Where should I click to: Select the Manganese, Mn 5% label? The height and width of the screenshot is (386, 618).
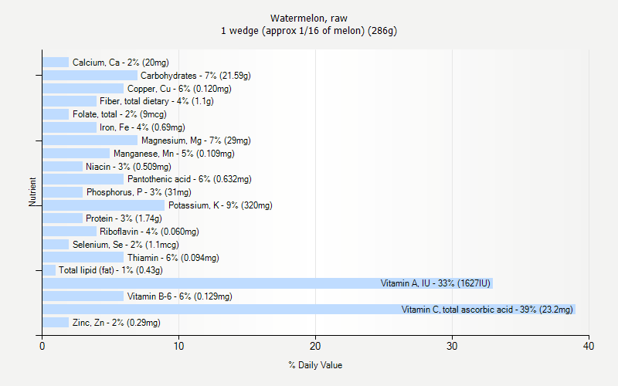[174, 153]
